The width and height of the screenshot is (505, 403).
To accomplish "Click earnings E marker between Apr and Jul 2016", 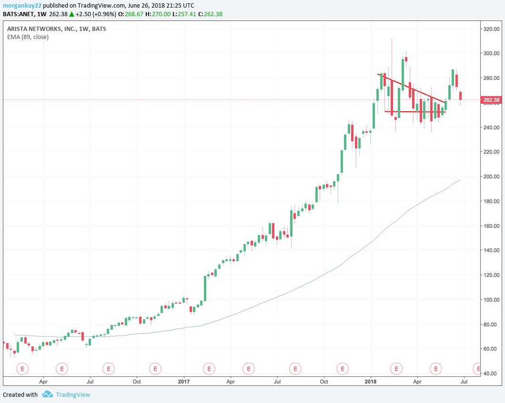I will coord(62,369).
